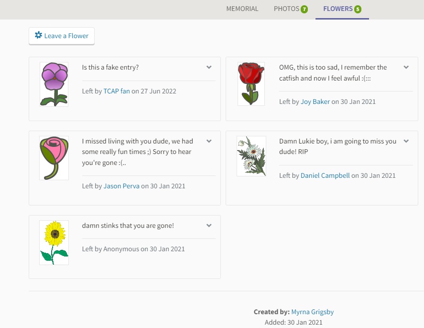Click the 'on 27 Jun 2022' date text
424x328 pixels.
(x=154, y=91)
